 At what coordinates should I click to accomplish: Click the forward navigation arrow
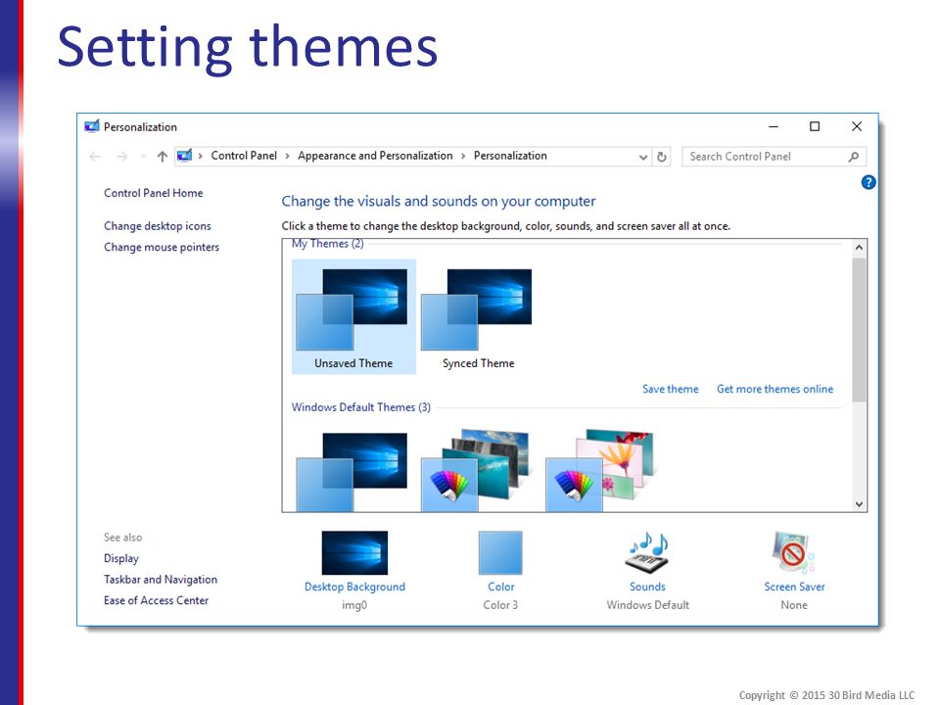(121, 157)
